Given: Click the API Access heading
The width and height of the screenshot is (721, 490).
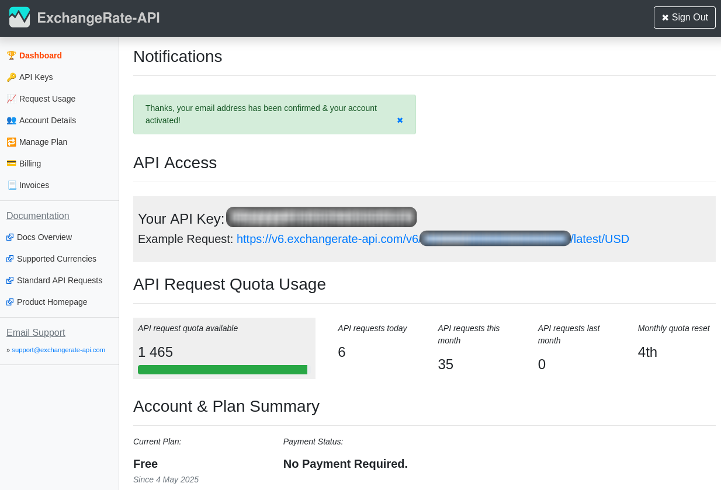Looking at the screenshot, I should (x=175, y=163).
